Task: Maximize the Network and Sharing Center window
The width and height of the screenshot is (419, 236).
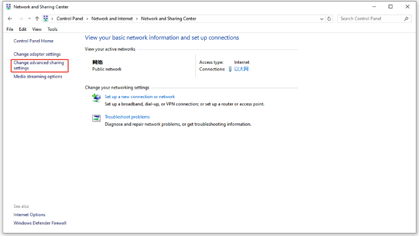Action: click(390, 7)
